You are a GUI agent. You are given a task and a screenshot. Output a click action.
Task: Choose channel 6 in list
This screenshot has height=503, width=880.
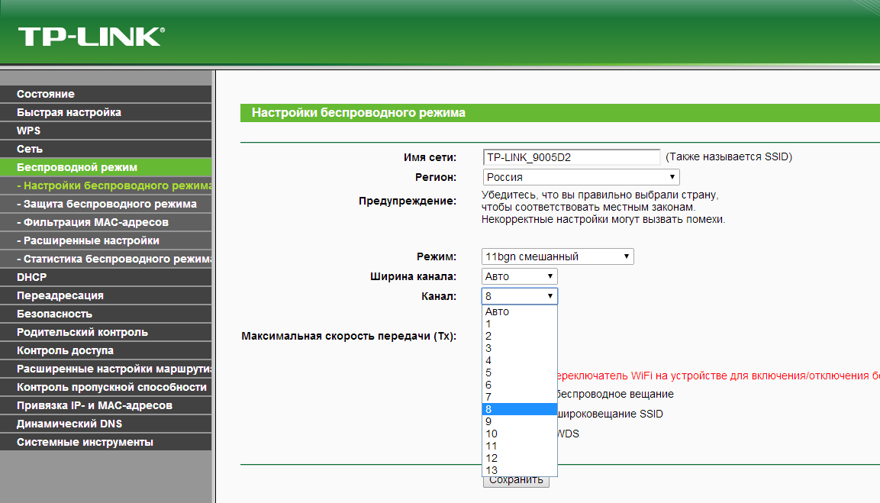click(520, 385)
